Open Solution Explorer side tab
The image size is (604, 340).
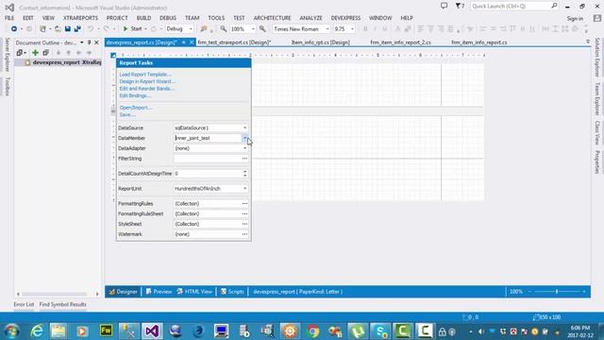pos(597,57)
